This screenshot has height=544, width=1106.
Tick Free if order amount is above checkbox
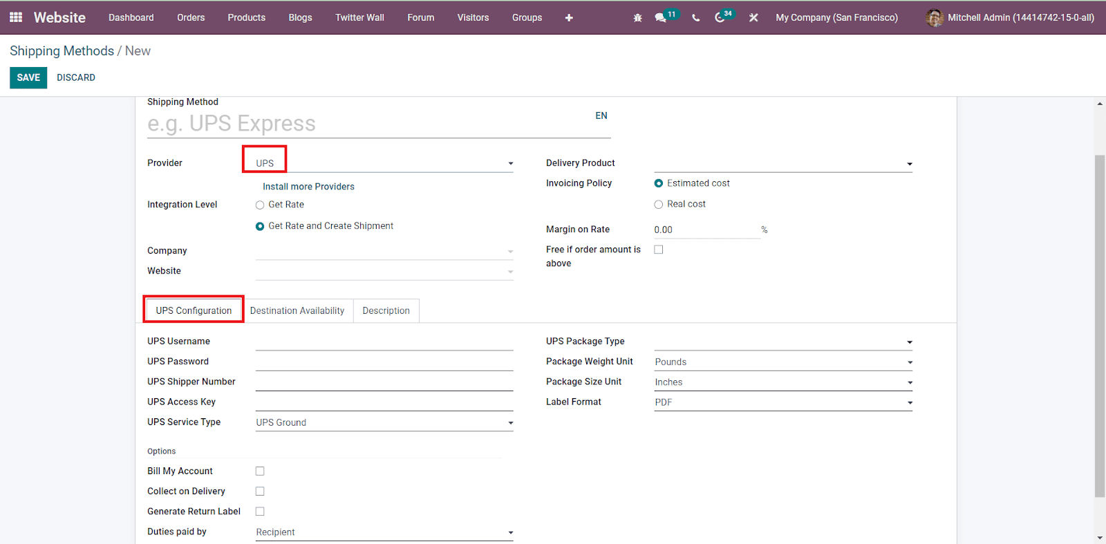[x=659, y=250]
